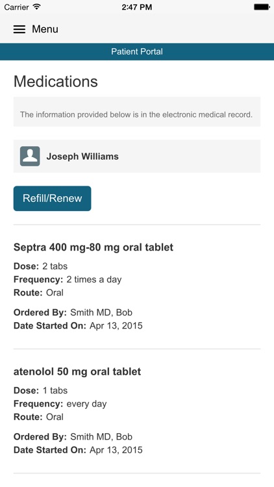Image resolution: width=274 pixels, height=487 pixels.
Task: Select the Patient Portal header bar
Action: pos(137,51)
